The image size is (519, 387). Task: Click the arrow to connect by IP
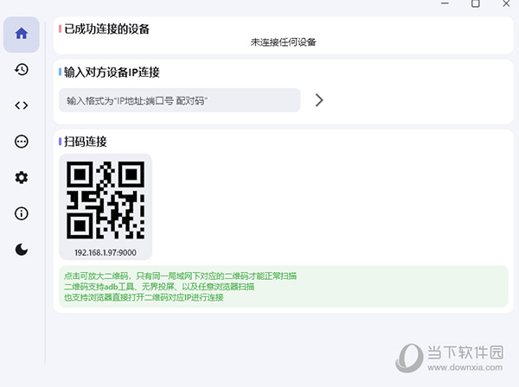(318, 100)
